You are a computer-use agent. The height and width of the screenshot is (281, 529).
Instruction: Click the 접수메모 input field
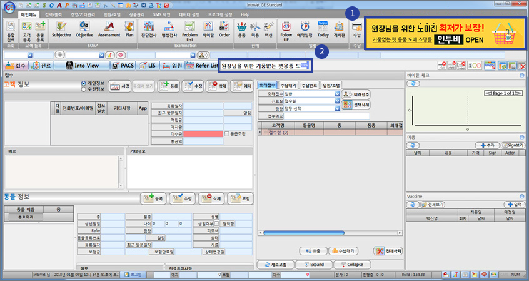click(326, 116)
